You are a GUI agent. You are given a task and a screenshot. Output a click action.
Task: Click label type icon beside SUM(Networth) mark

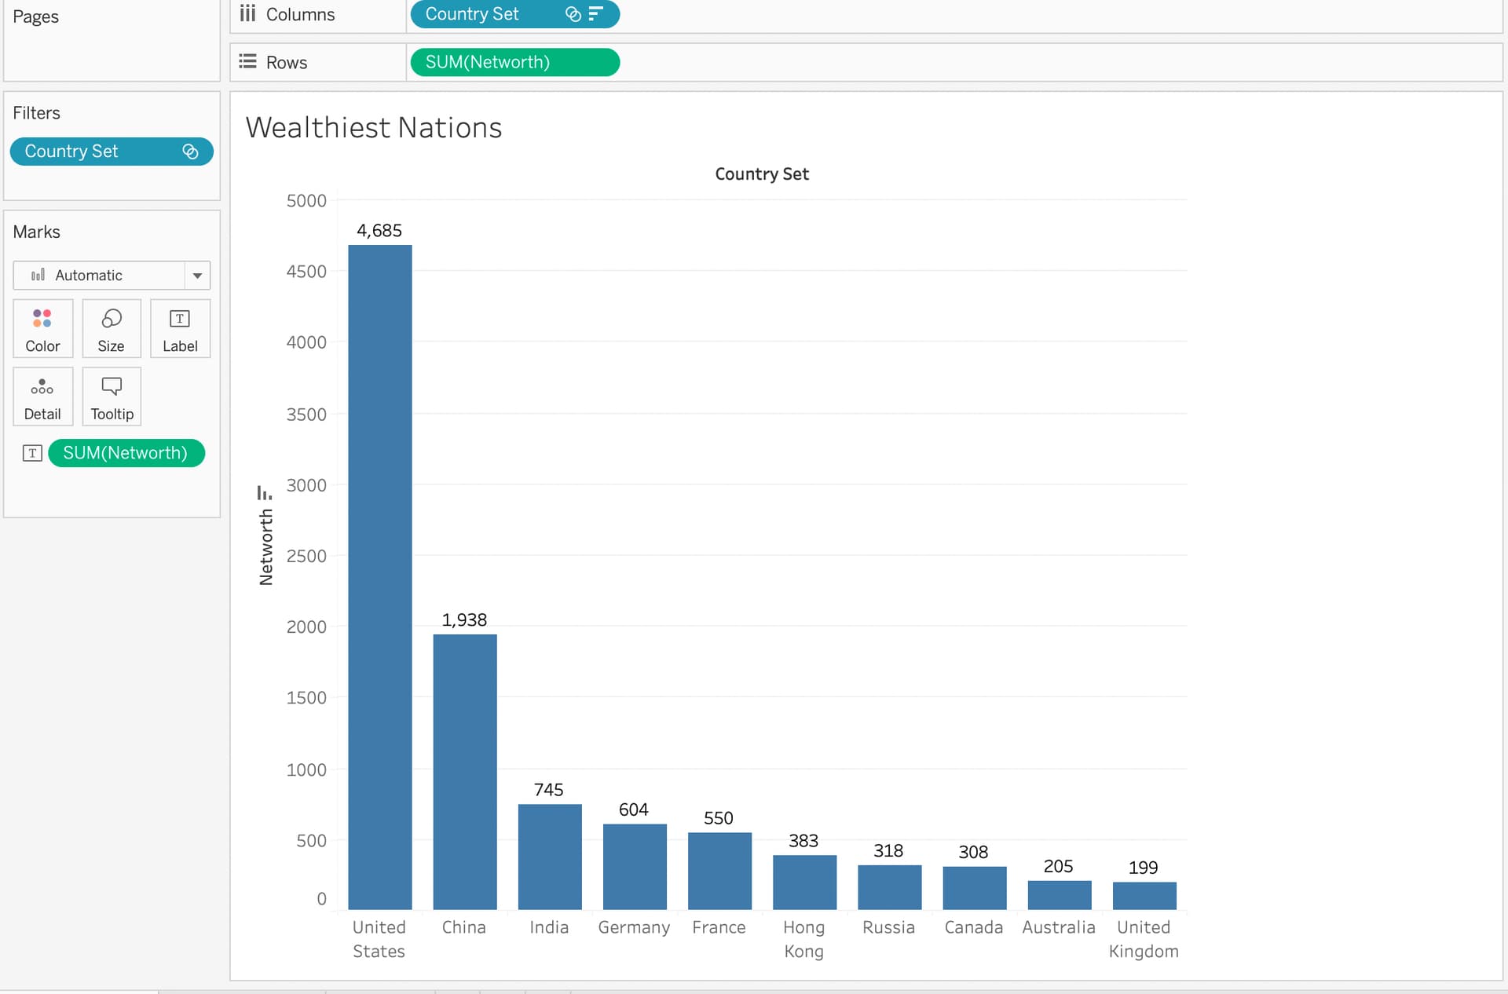point(32,453)
